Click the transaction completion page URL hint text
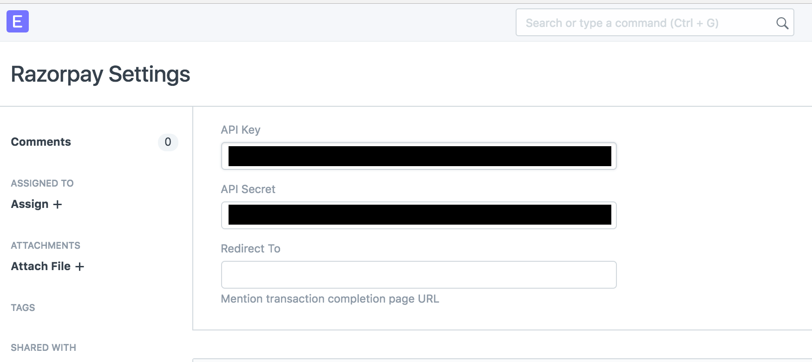This screenshot has height=362, width=812. [330, 299]
